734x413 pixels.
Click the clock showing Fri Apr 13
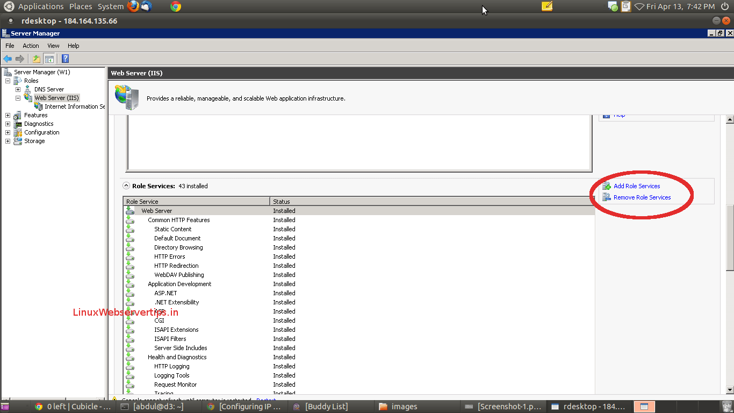(x=680, y=6)
